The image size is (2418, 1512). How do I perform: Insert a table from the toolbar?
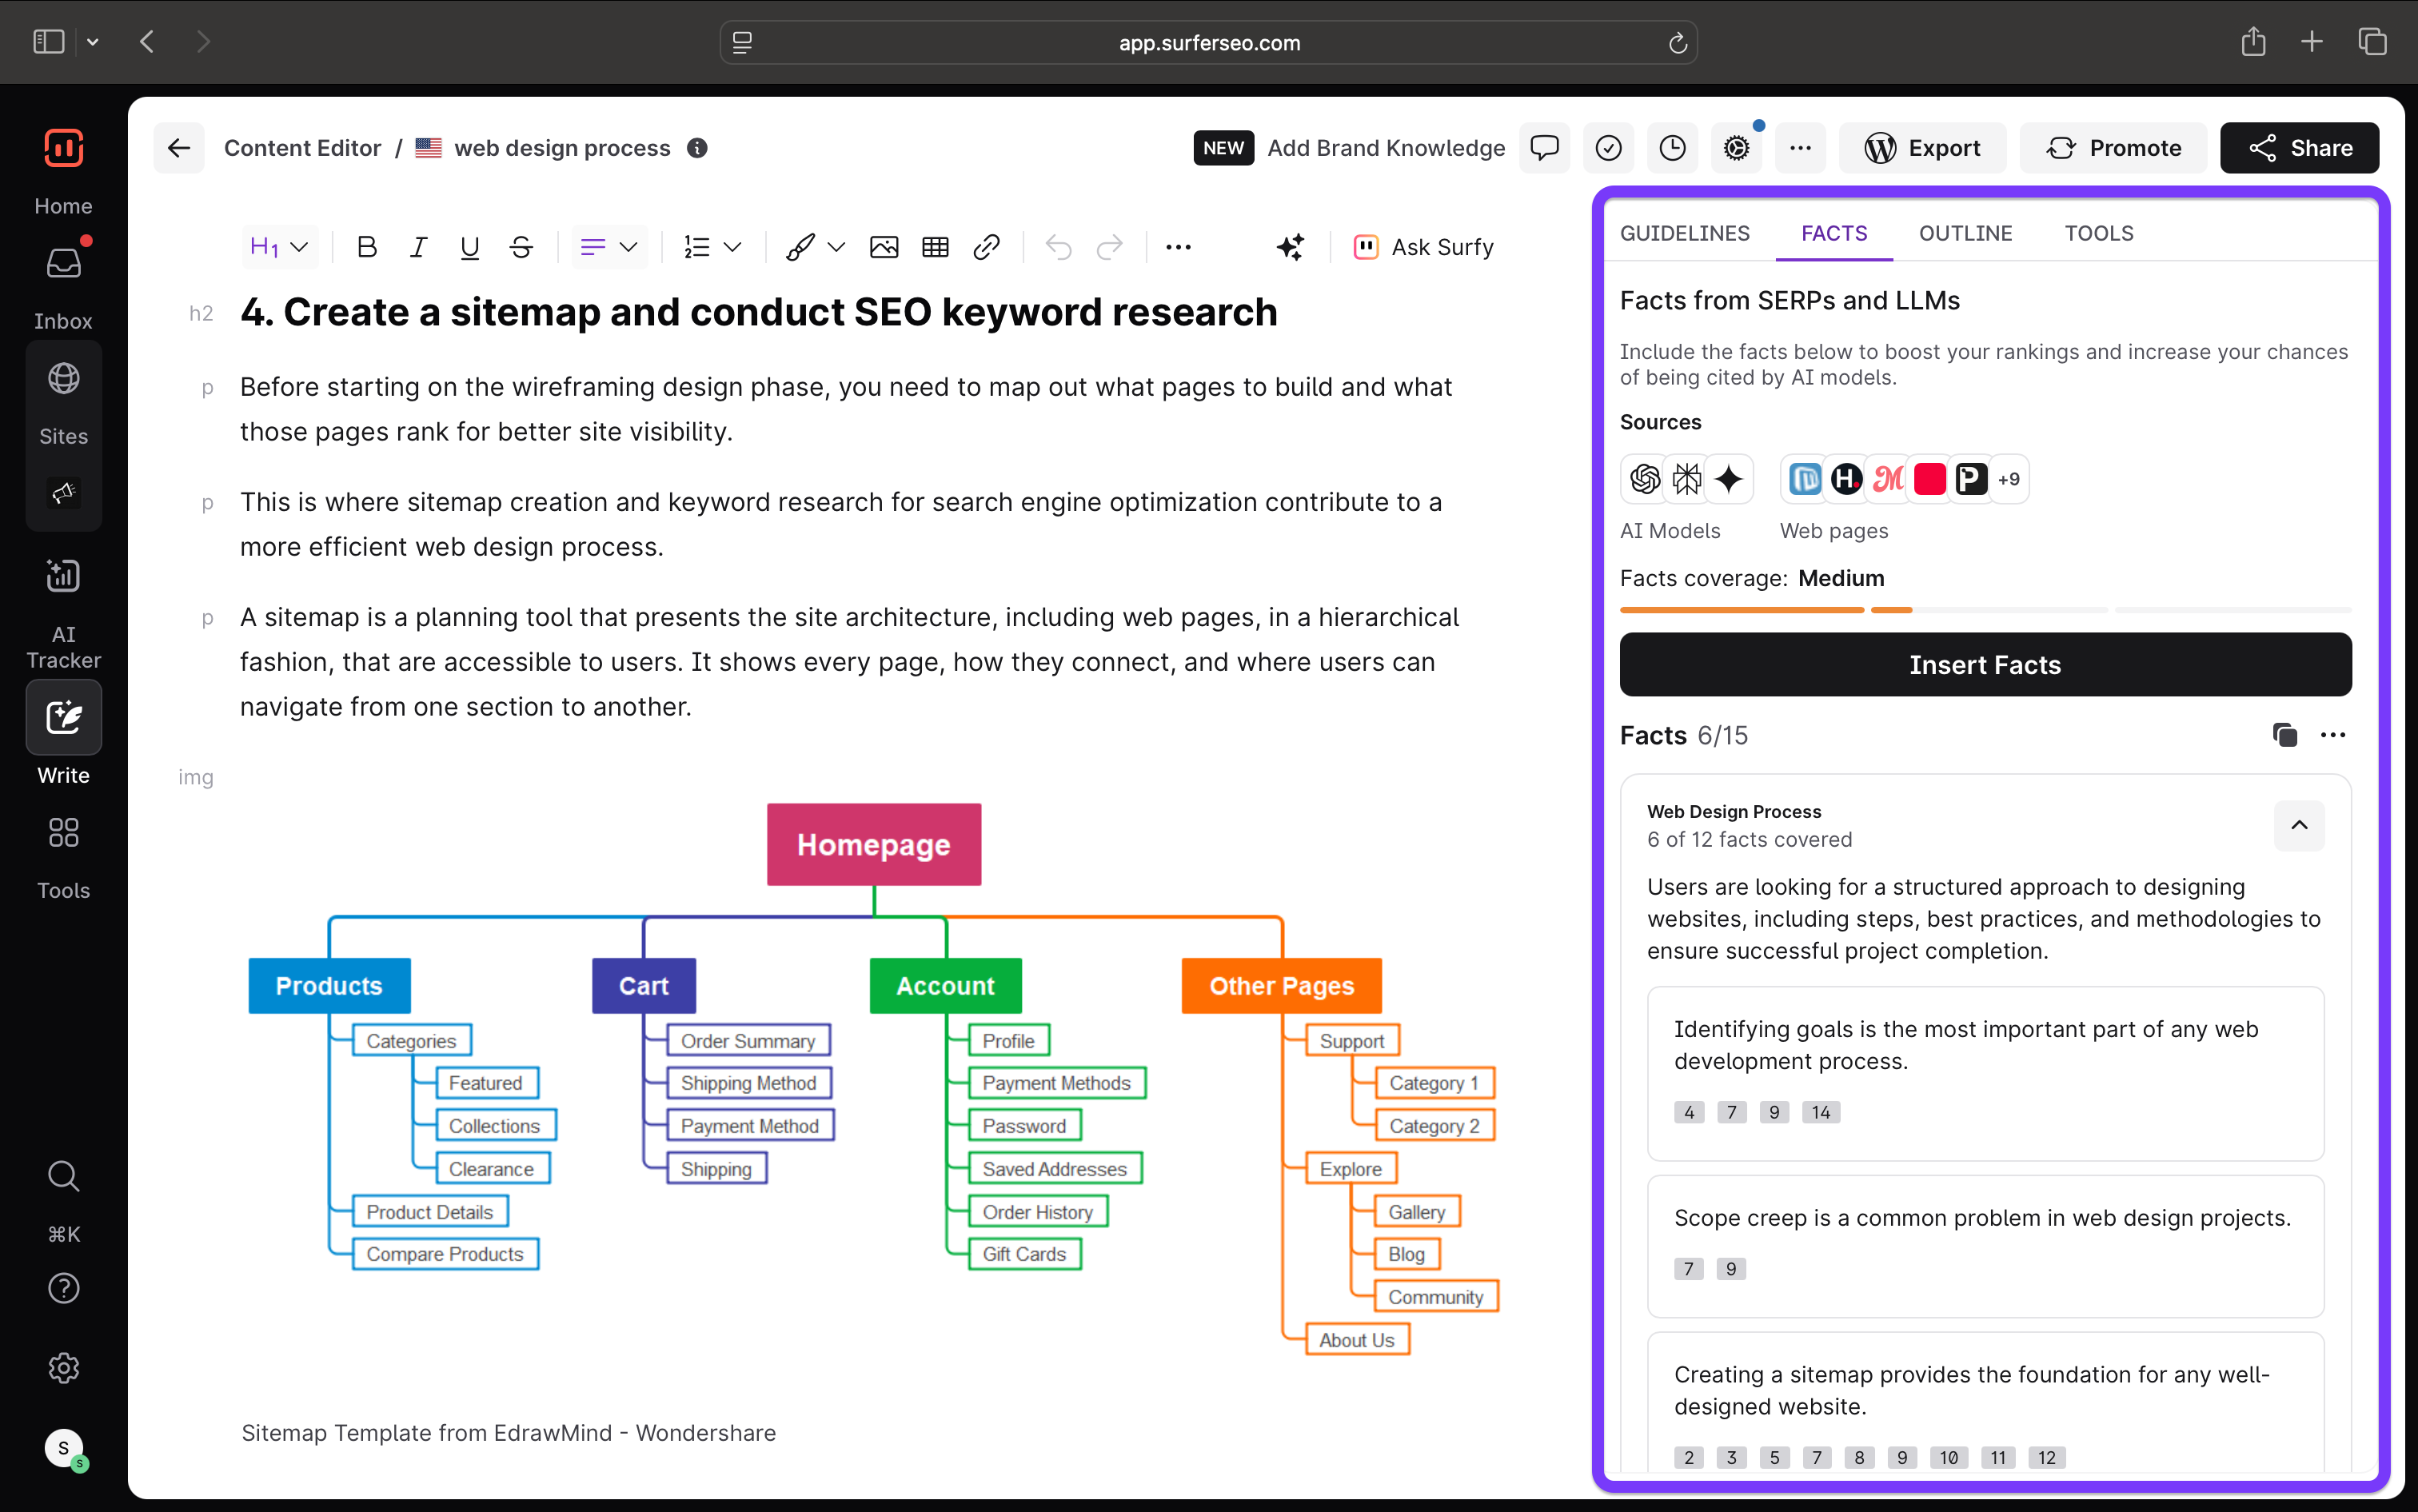(x=935, y=247)
